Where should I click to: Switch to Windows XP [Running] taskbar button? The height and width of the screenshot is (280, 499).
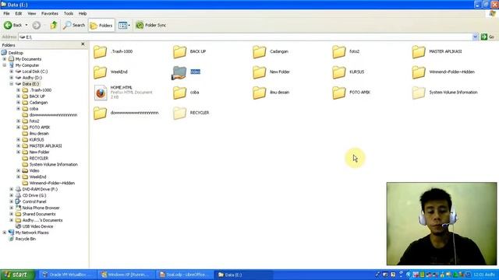pos(126,275)
